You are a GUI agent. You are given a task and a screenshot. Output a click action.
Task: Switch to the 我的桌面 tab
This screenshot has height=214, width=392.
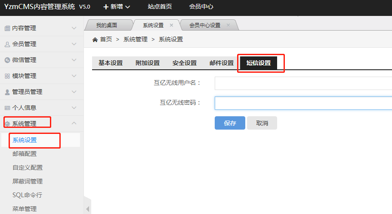(106, 25)
